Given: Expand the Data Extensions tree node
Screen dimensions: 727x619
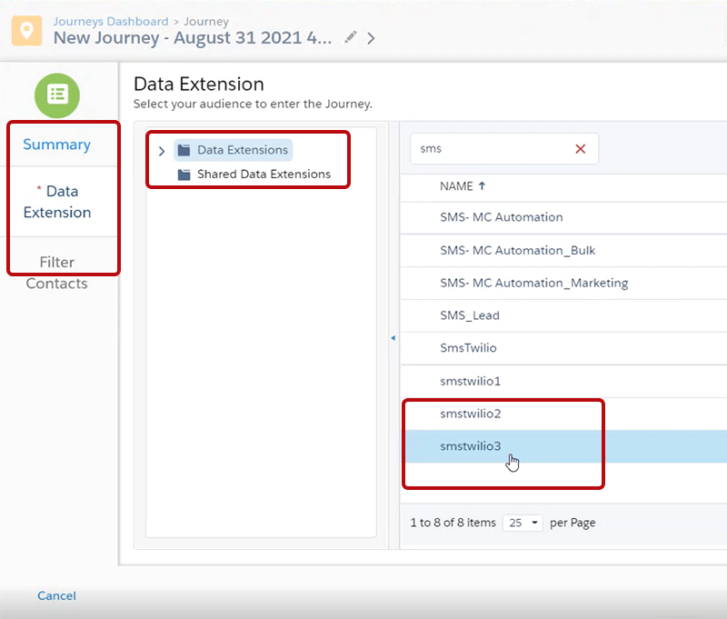Looking at the screenshot, I should tap(162, 151).
